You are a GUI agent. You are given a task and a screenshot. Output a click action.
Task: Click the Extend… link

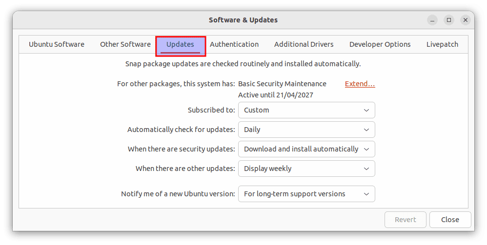(x=360, y=84)
